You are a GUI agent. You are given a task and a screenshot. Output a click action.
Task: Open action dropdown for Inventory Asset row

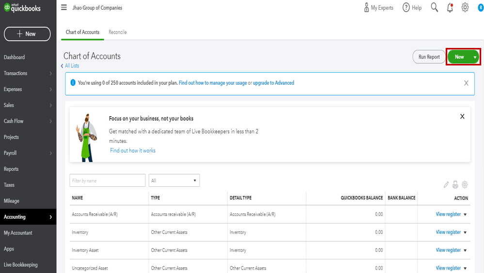[465, 250]
